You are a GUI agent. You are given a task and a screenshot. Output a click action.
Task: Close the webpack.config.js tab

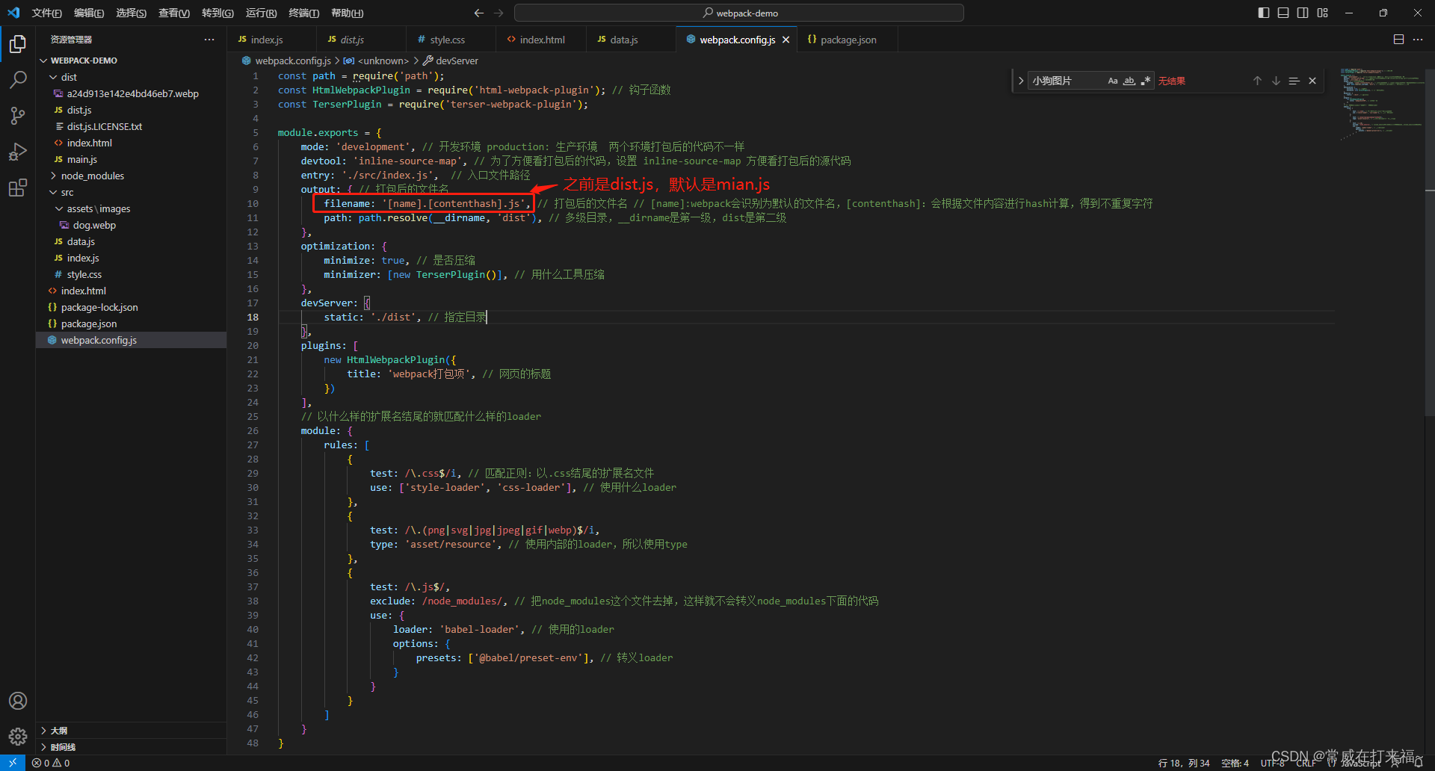click(x=786, y=40)
